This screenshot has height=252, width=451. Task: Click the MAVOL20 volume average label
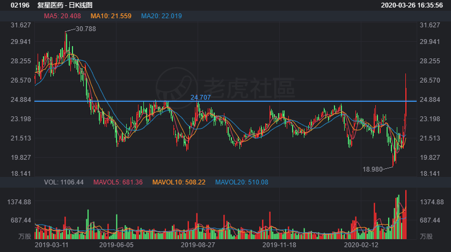click(x=242, y=182)
